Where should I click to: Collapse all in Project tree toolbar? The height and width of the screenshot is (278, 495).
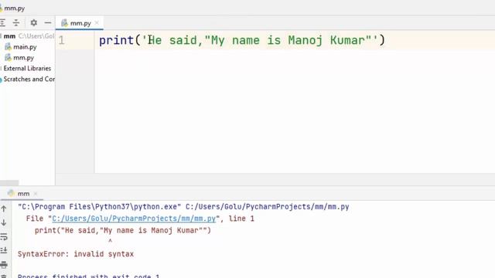[x=15, y=22]
